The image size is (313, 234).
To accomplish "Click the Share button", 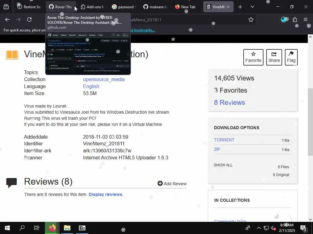I will (x=274, y=57).
